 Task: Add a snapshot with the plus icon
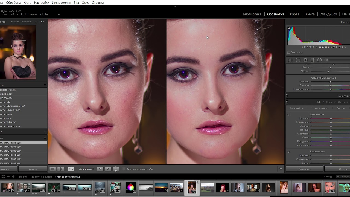(45, 131)
